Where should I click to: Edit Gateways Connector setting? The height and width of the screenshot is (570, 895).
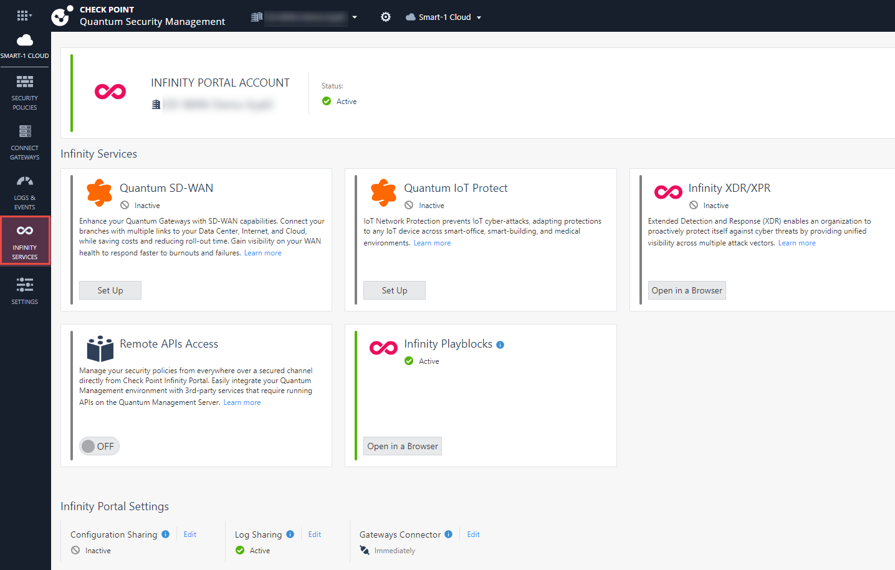tap(474, 534)
